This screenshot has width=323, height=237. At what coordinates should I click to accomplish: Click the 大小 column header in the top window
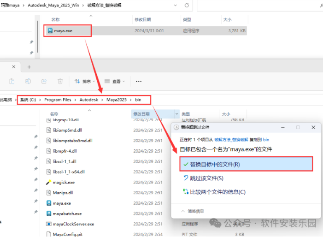point(228,19)
